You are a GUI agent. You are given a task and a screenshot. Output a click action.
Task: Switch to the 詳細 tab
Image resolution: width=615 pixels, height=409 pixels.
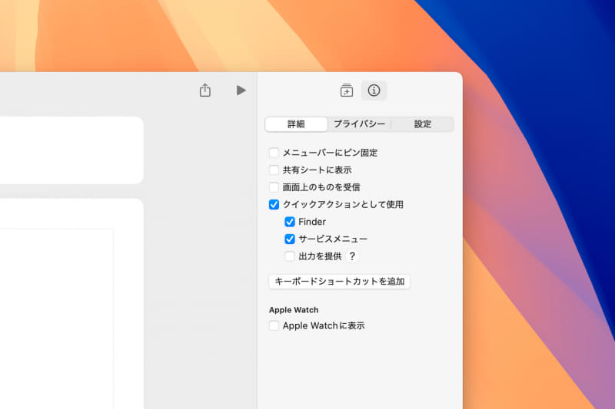[296, 124]
